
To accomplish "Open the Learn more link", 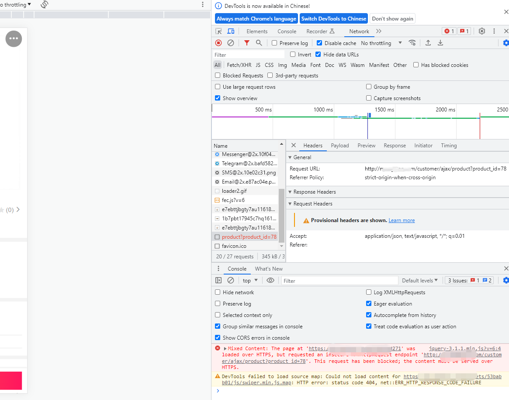I will (402, 220).
